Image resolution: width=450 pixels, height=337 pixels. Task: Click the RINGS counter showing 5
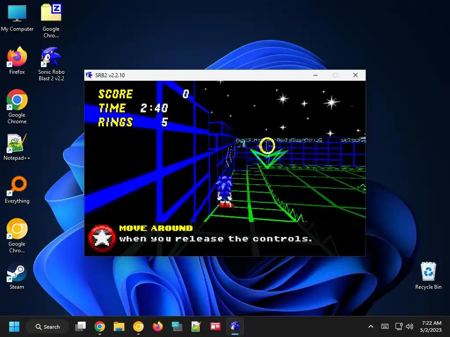pos(133,122)
